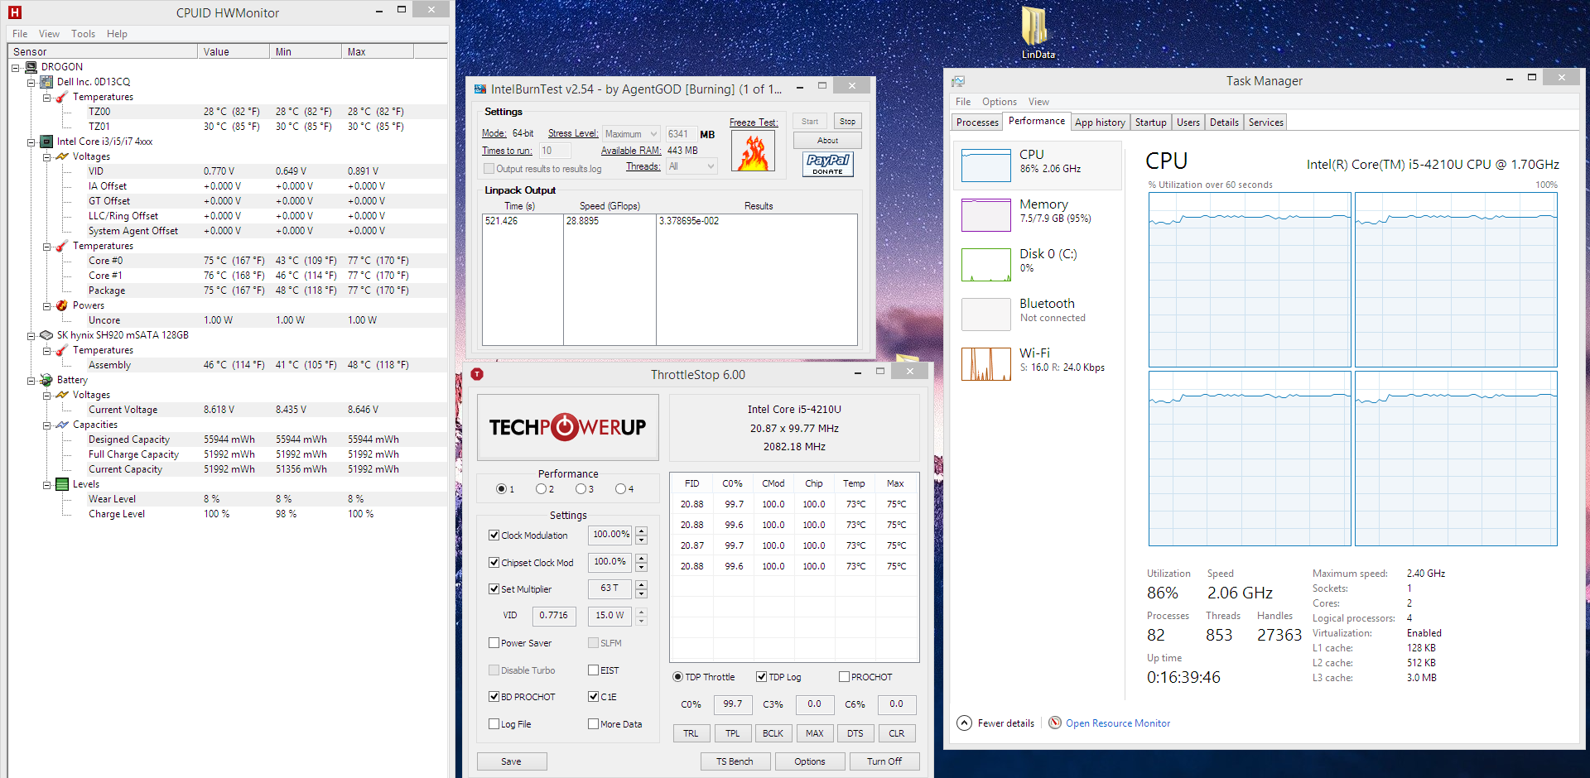This screenshot has width=1590, height=778.
Task: Select Performance profile 2 radio button
Action: (x=541, y=489)
